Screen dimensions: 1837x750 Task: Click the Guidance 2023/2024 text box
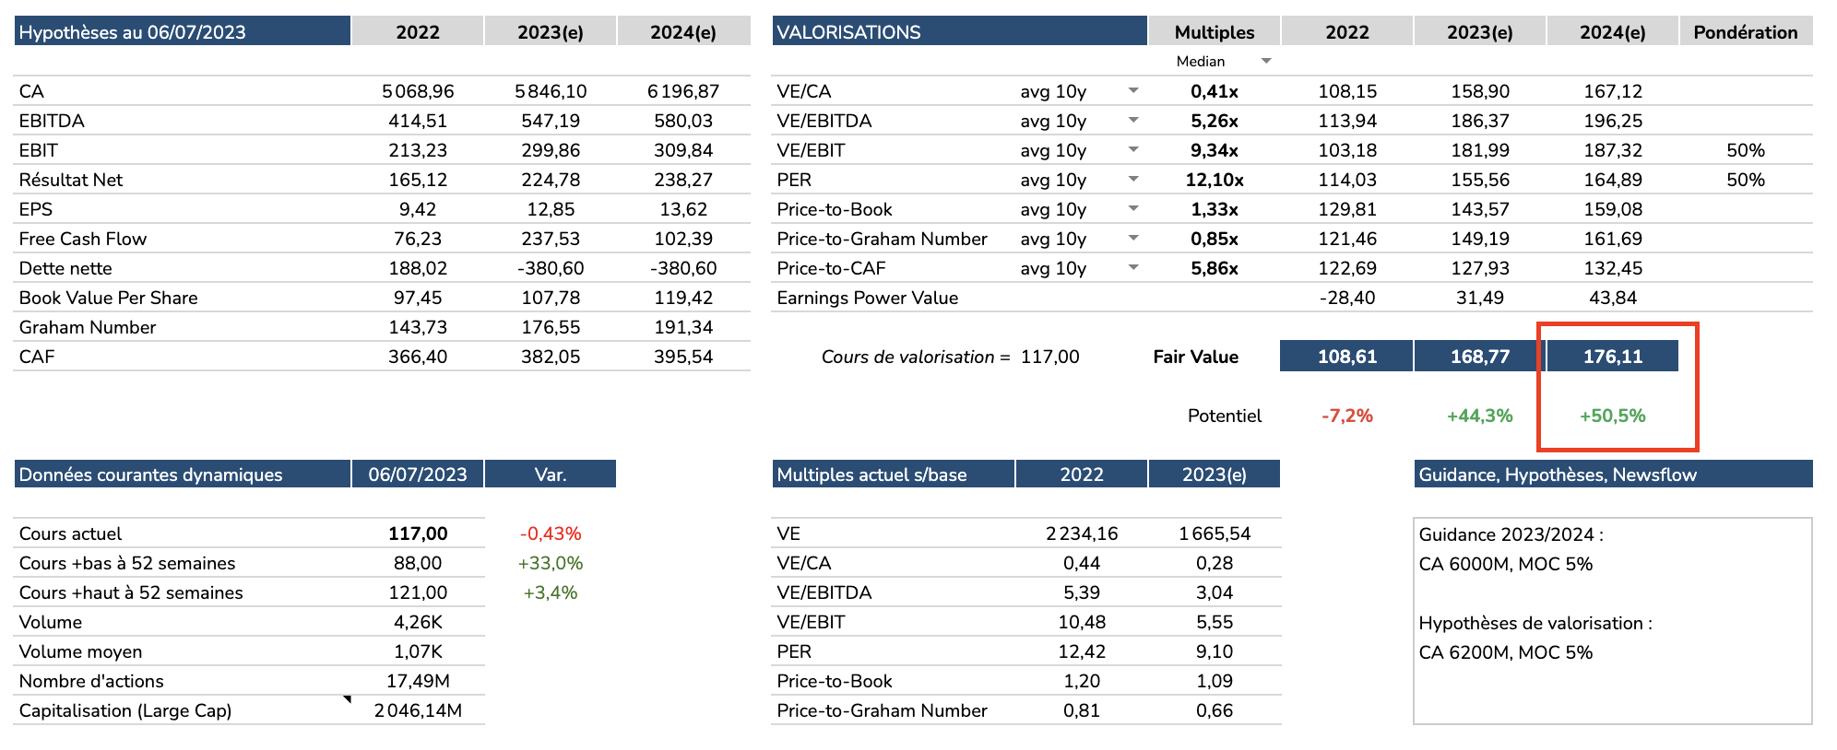[1612, 621]
